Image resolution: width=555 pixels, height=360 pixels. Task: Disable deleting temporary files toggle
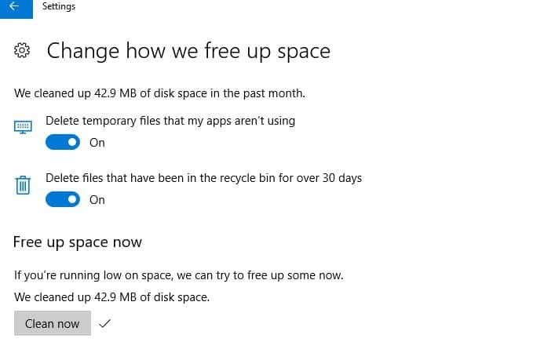(x=63, y=143)
